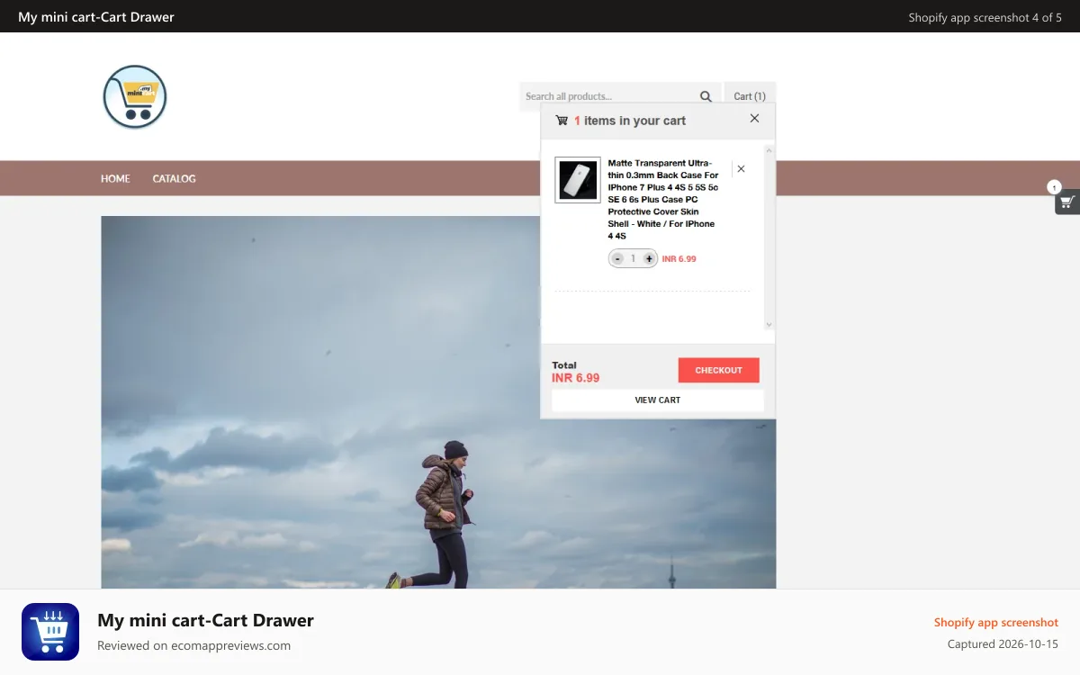Click 'Reviewed on ecomappreviews.com' text

pyautogui.click(x=193, y=645)
